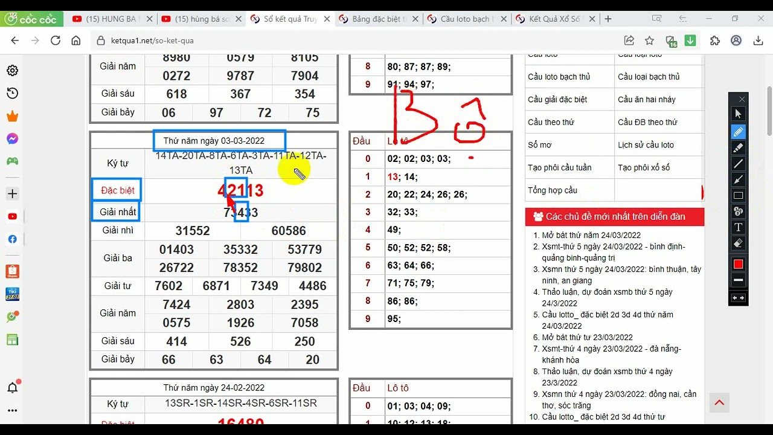The image size is (773, 435).
Task: Select the text T tool
Action: tap(738, 227)
